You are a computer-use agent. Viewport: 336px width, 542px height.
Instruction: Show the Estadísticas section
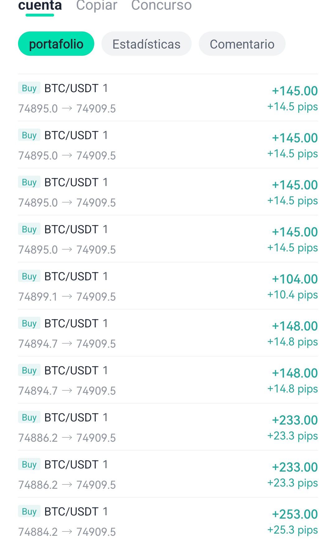[146, 44]
